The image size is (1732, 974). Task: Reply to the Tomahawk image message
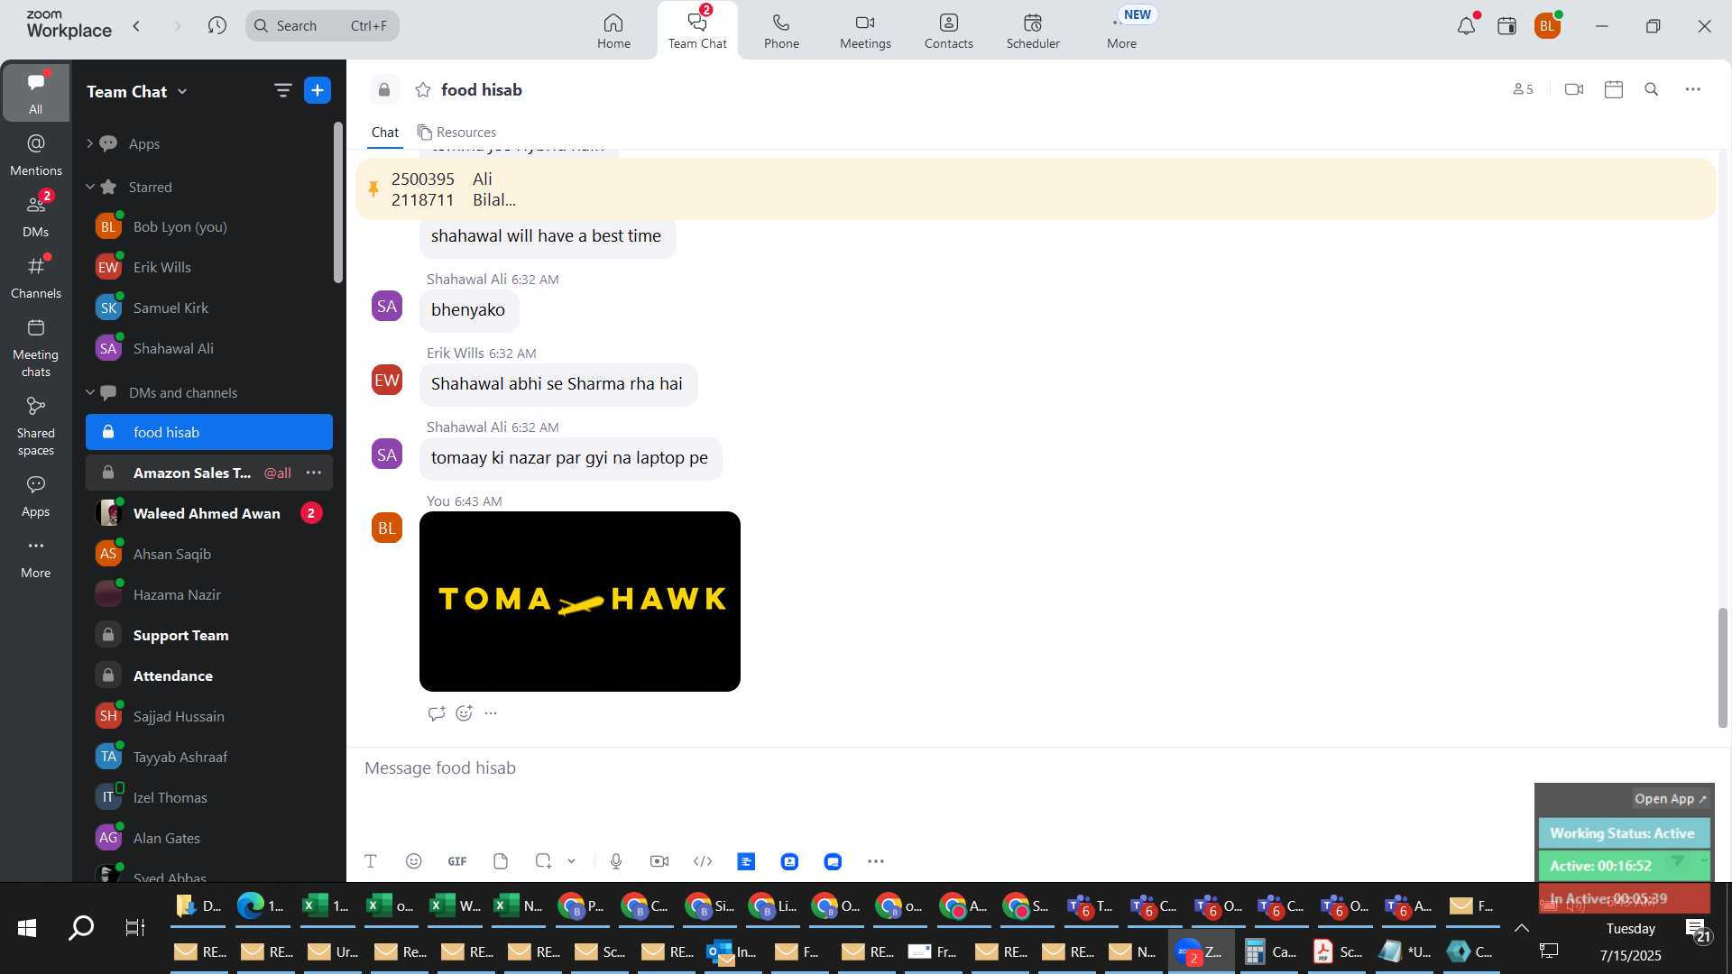[437, 713]
